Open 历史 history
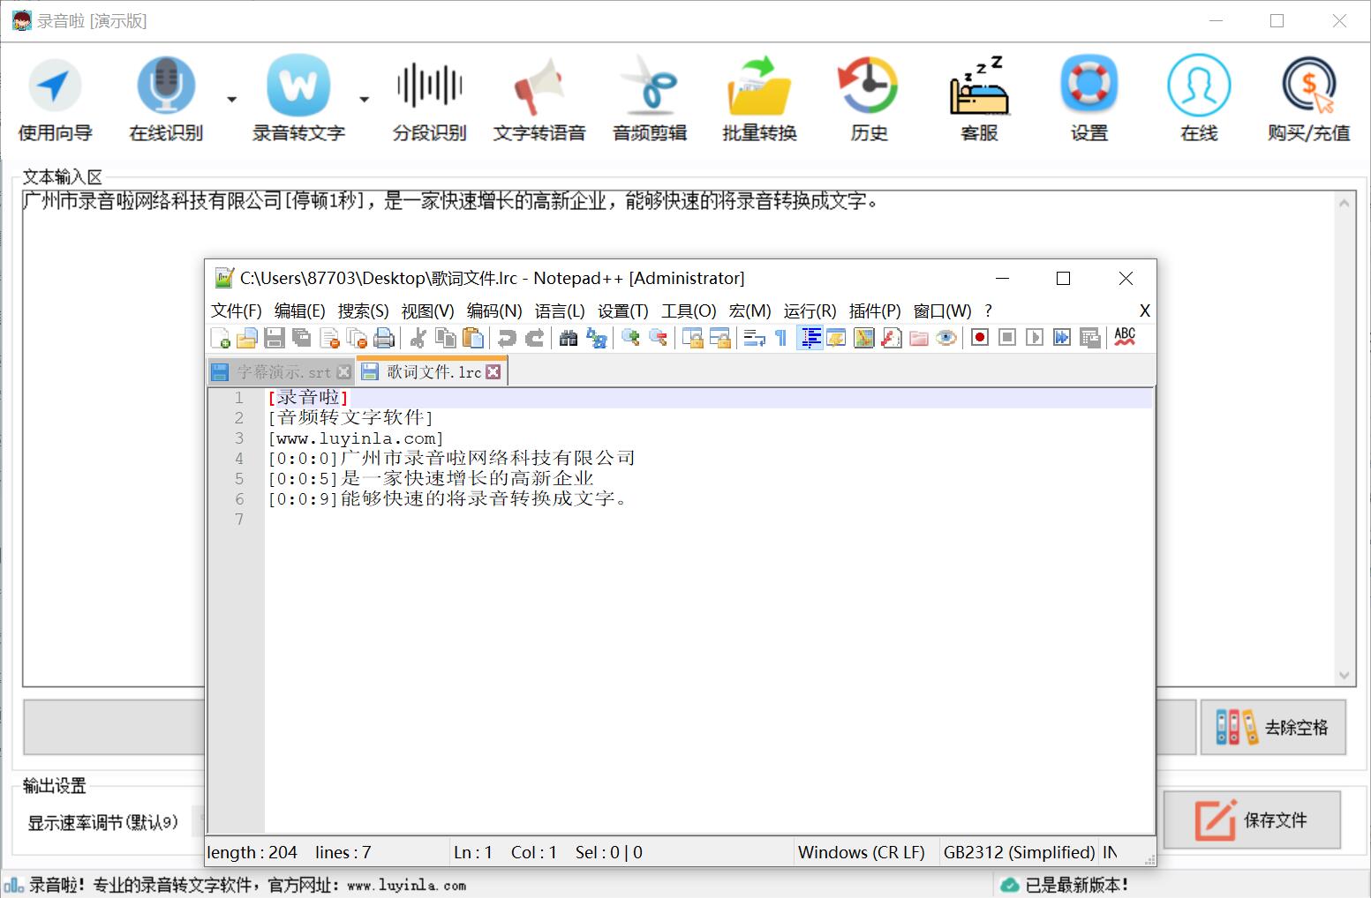Viewport: 1371px width, 898px height. (869, 99)
